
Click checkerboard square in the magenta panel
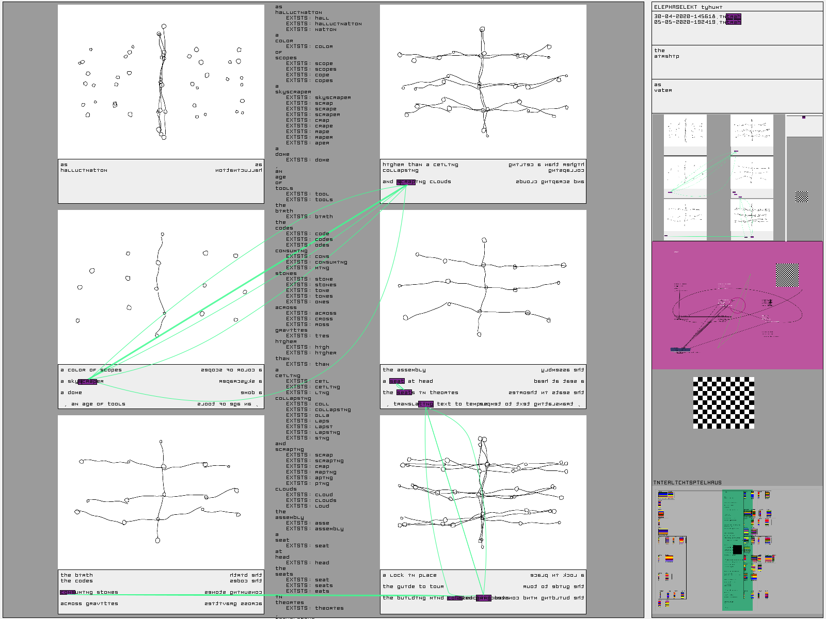tap(787, 275)
